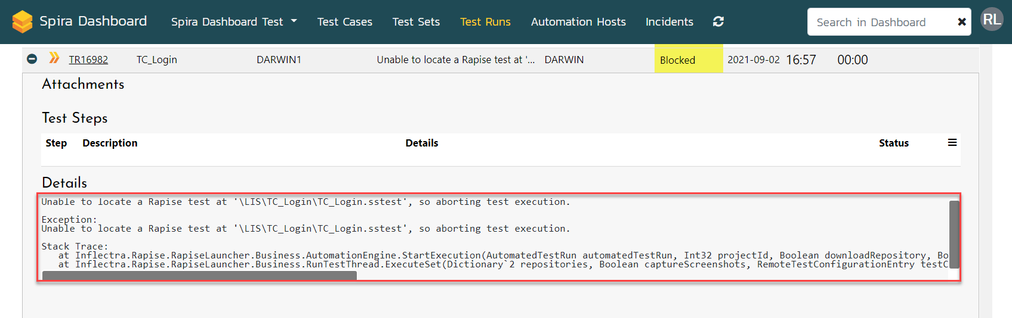Open the RL user avatar menu
This screenshot has height=318, width=1012.
[x=992, y=20]
